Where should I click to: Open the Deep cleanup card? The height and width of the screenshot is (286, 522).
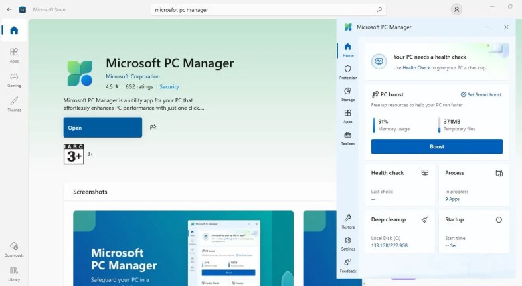pyautogui.click(x=400, y=232)
